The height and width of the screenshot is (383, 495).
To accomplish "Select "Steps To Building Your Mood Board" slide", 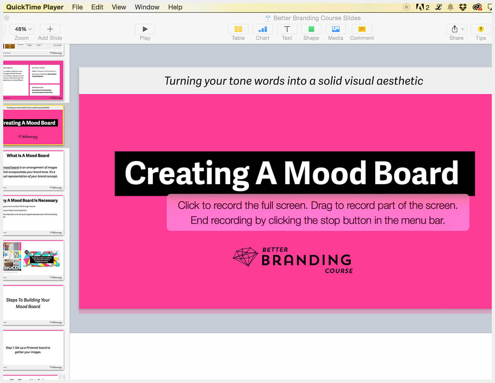I will 33,305.
